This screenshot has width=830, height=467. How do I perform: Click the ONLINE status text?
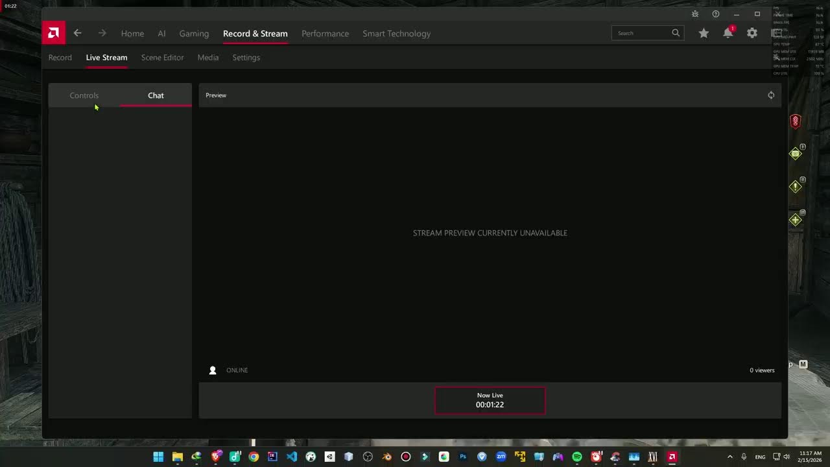click(237, 370)
